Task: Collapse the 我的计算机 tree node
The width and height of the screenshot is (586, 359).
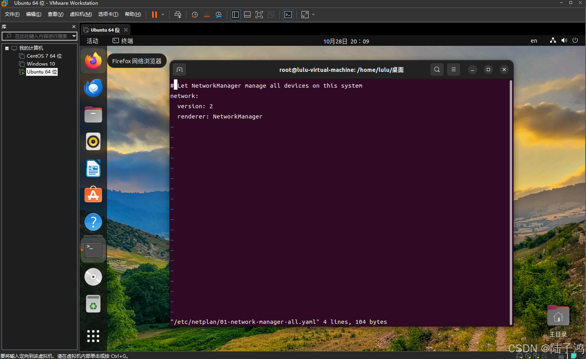Action: pyautogui.click(x=7, y=48)
